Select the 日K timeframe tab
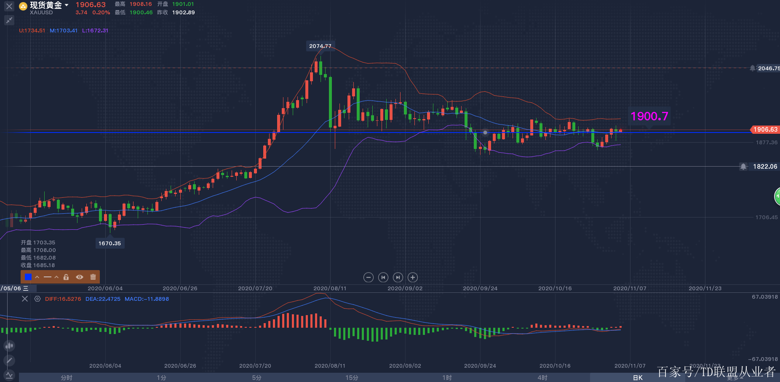Image resolution: width=780 pixels, height=382 pixels. tap(638, 377)
